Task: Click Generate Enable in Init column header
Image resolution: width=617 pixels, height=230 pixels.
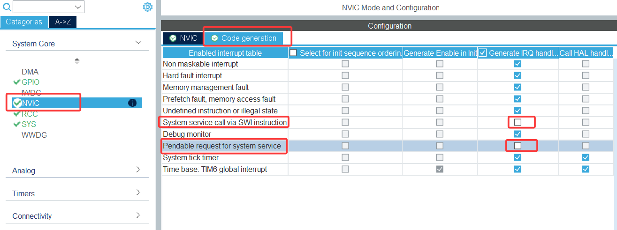Action: (440, 53)
